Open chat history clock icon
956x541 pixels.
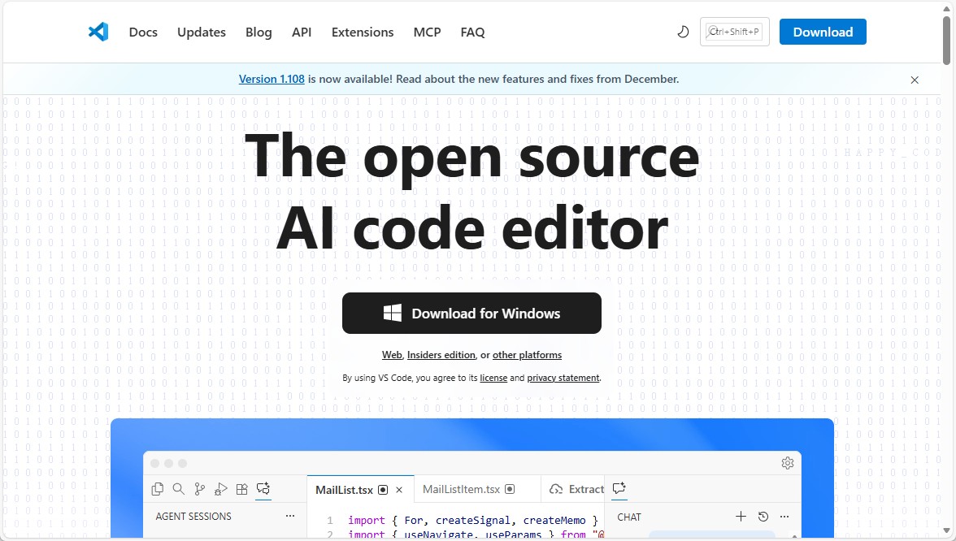click(763, 517)
